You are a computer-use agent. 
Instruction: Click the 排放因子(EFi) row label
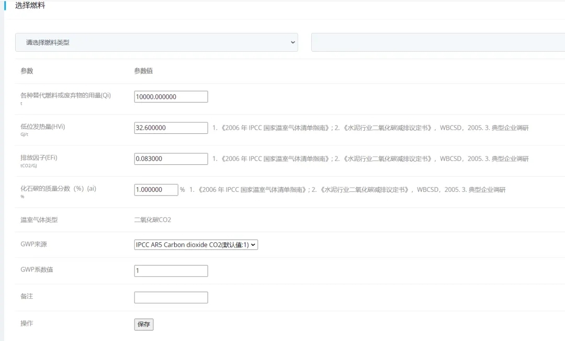(39, 157)
